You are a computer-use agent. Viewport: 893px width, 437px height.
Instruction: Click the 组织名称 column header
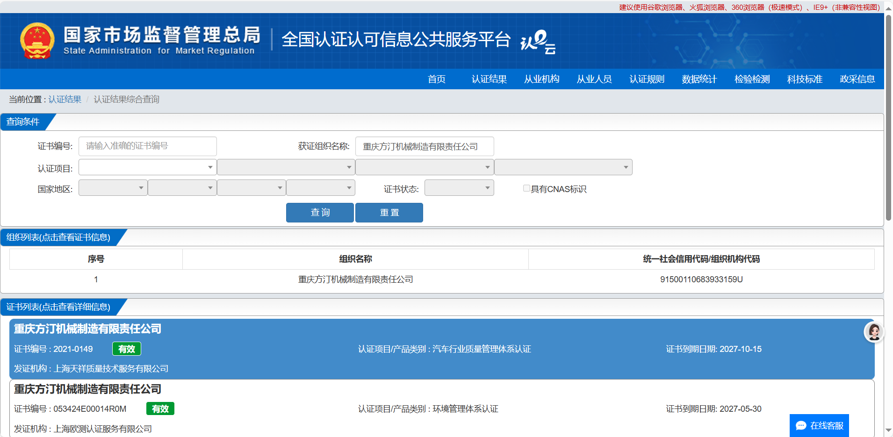pos(355,259)
